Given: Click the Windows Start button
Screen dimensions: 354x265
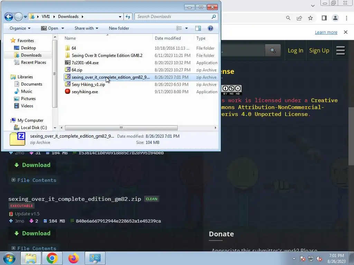Looking at the screenshot, I should [9, 258].
